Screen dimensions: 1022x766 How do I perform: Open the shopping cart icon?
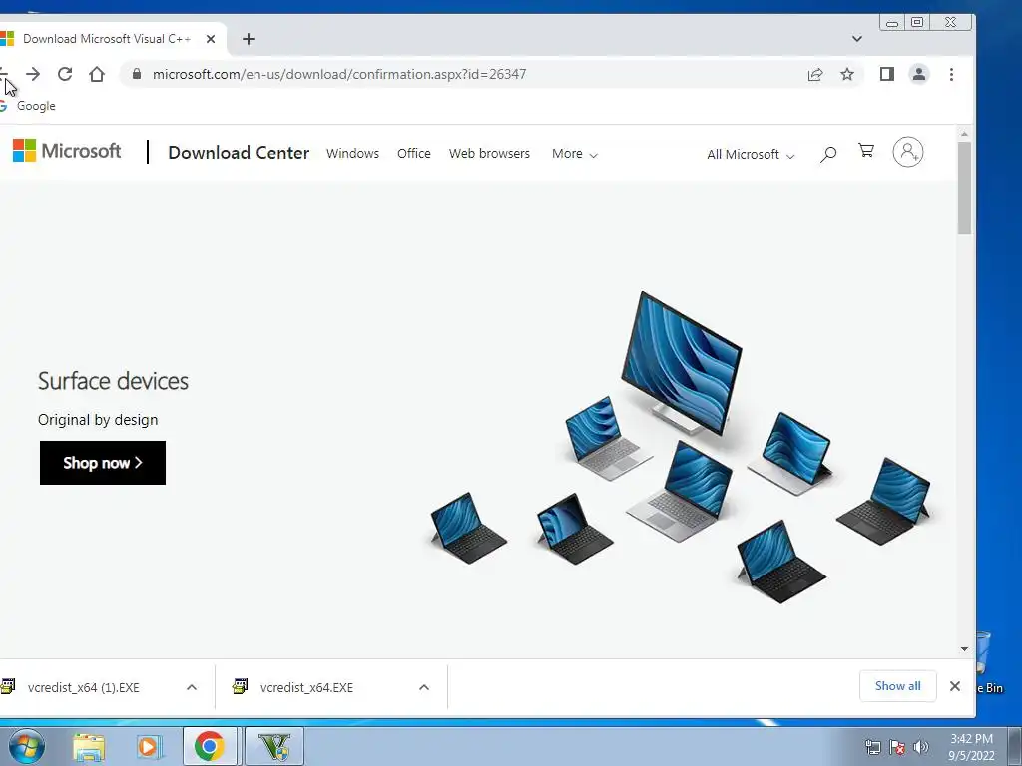(866, 151)
